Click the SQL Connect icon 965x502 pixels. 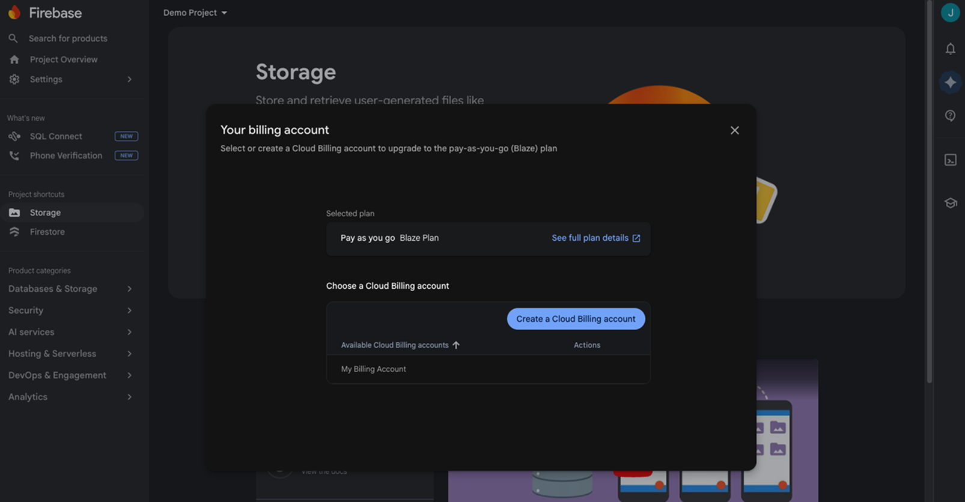[x=14, y=136]
